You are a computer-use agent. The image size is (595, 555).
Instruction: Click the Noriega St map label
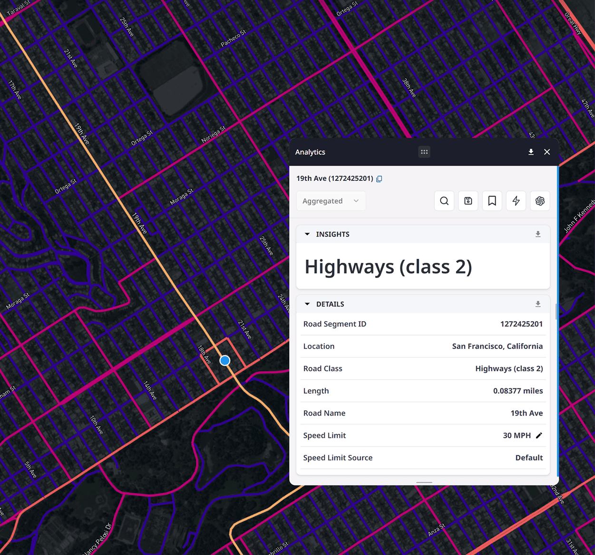click(214, 134)
